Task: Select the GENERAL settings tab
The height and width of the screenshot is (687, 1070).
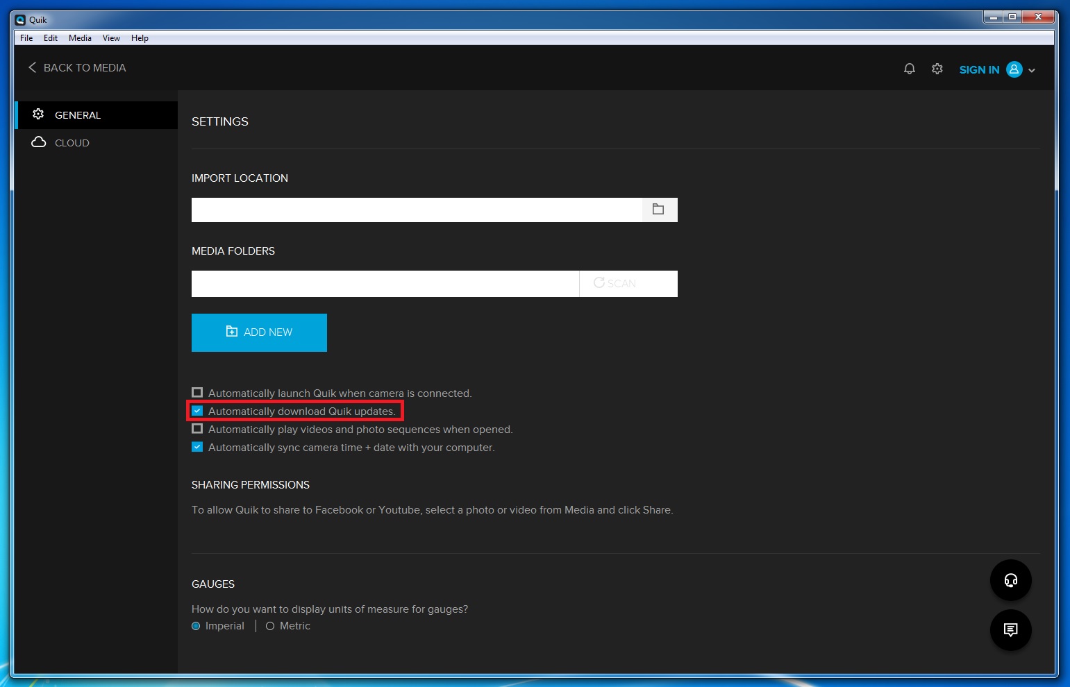Action: (97, 115)
